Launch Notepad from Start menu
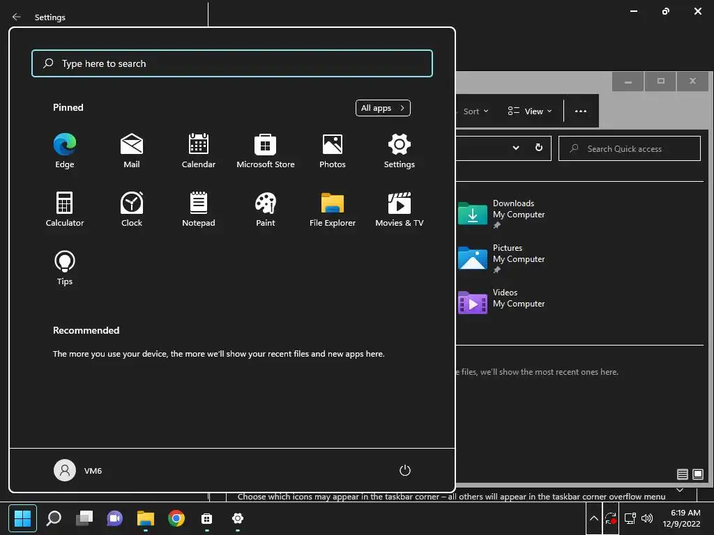This screenshot has height=535, width=714. click(199, 209)
